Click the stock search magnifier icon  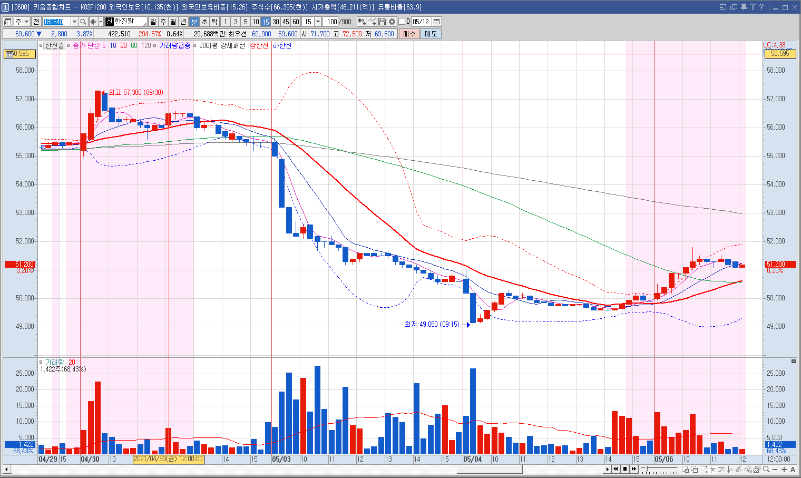pyautogui.click(x=83, y=22)
